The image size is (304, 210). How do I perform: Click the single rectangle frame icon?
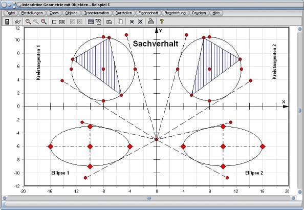click(54, 22)
